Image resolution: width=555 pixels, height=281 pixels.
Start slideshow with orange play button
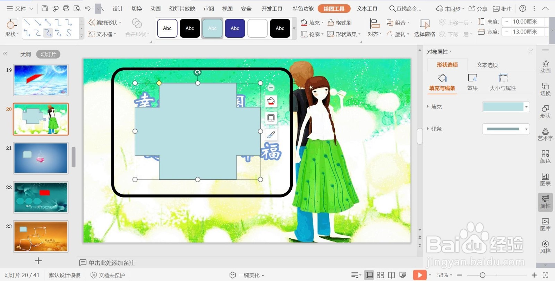[420, 275]
